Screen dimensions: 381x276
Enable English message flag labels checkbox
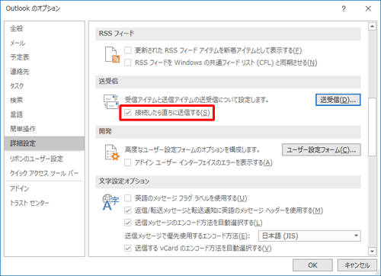tap(128, 198)
